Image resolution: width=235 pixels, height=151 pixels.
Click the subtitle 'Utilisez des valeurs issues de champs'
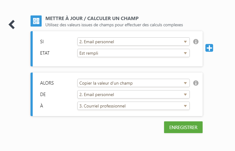80,25
